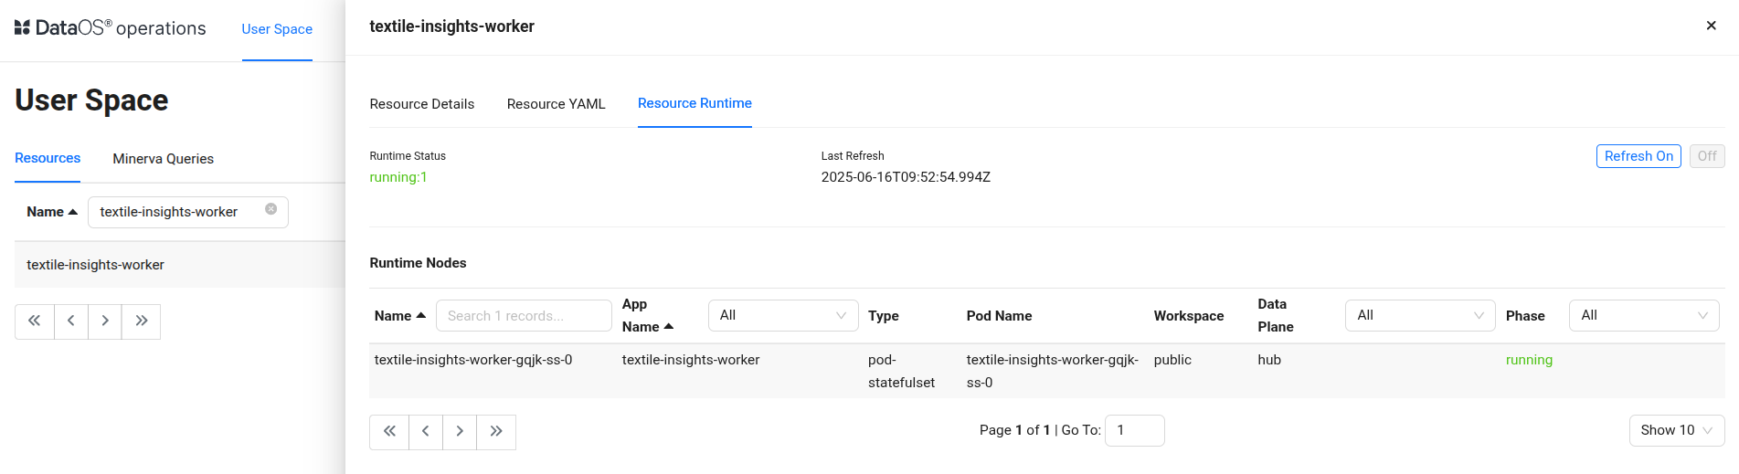Jump to first page of Runtime Nodes
The image size is (1739, 474).
(389, 432)
